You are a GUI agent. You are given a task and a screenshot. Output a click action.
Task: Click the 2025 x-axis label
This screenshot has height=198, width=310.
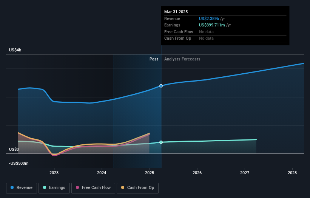point(150,173)
